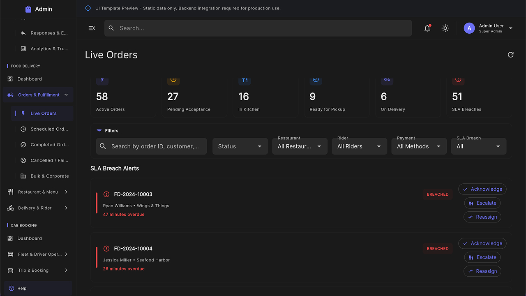Image resolution: width=526 pixels, height=296 pixels.
Task: Acknowledge alert for FD-2024-10004
Action: (x=482, y=243)
